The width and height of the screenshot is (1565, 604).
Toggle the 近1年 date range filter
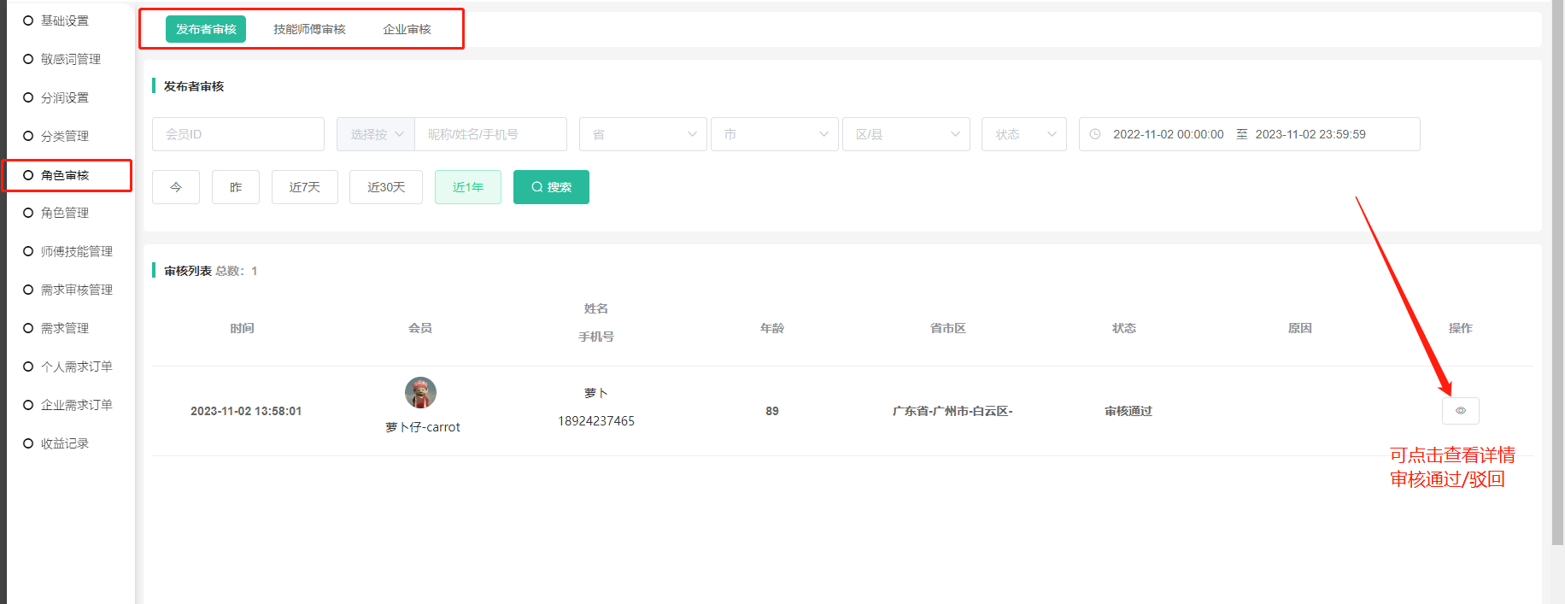click(467, 187)
